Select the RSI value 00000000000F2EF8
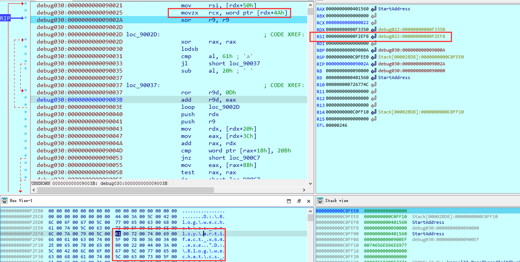This screenshot has height=262, width=520. [347, 36]
